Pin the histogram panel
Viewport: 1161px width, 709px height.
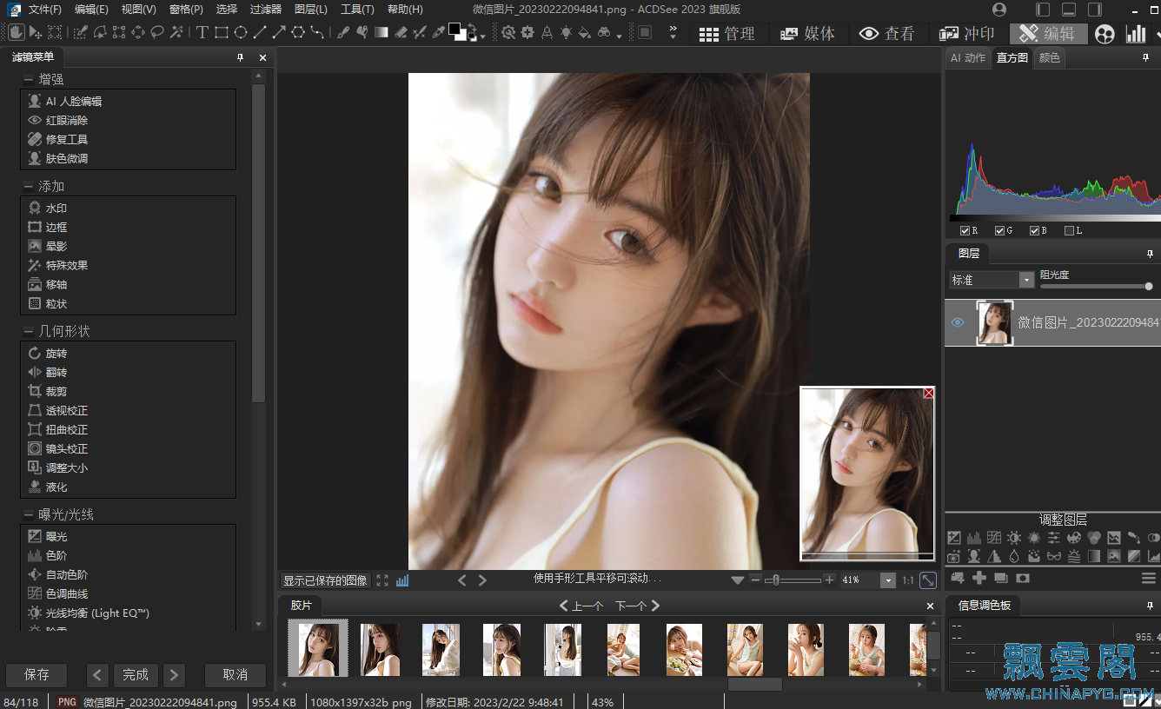pyautogui.click(x=1145, y=57)
